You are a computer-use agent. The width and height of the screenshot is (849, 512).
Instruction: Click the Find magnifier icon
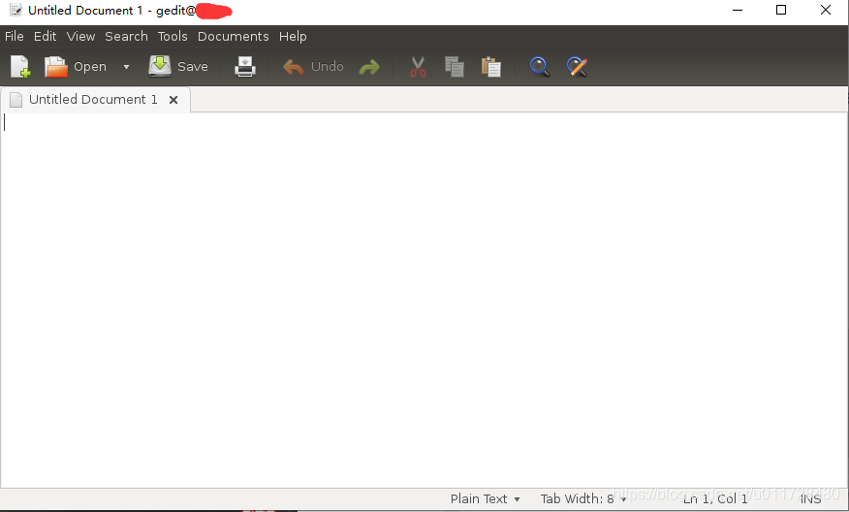pos(540,67)
